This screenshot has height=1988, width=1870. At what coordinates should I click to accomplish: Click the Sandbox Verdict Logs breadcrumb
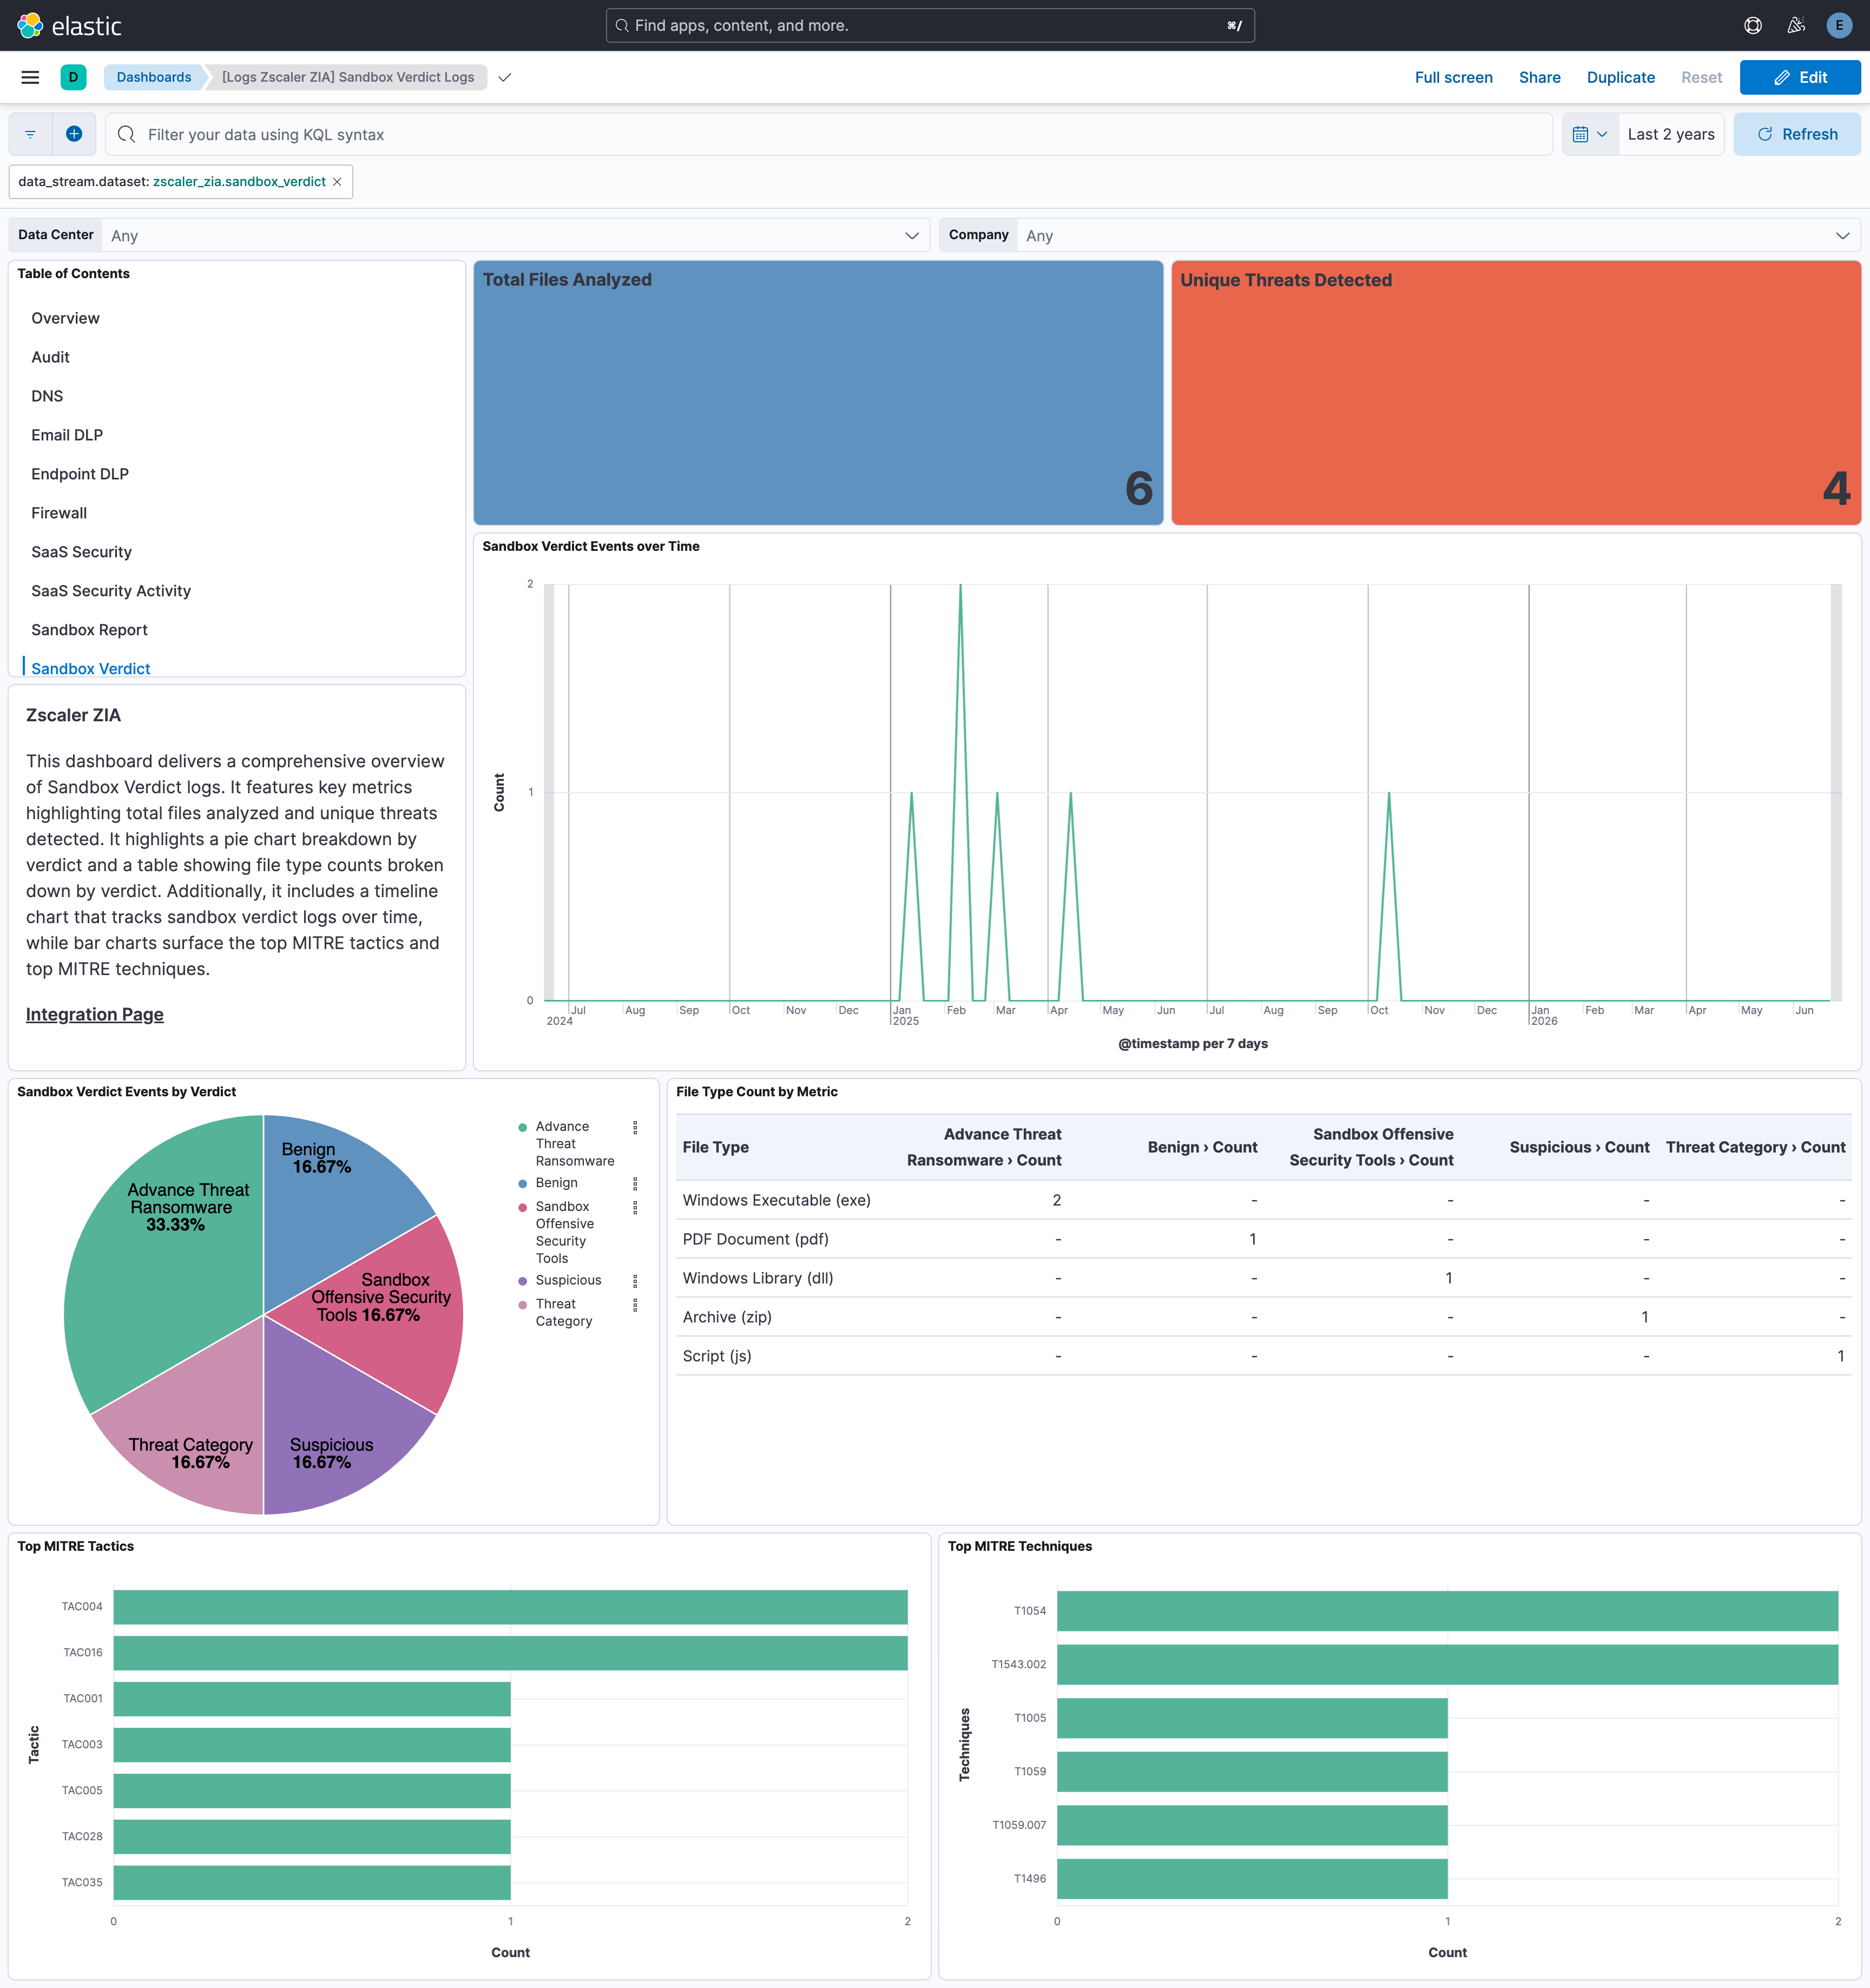(x=348, y=77)
